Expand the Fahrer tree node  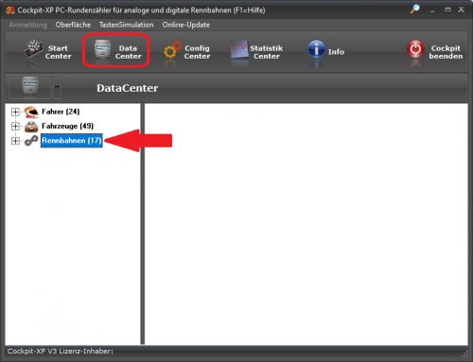[15, 112]
